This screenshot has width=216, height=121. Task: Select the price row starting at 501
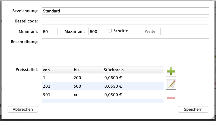(x=103, y=95)
